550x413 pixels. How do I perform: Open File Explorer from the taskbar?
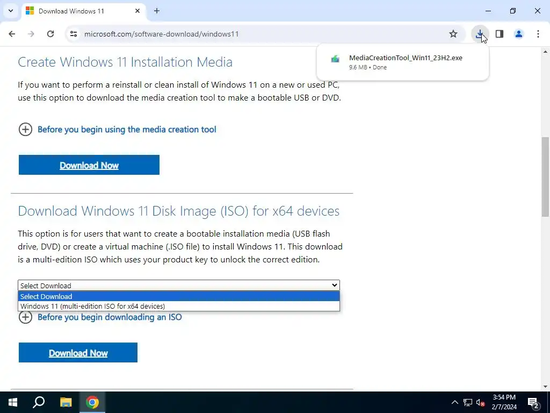66,402
